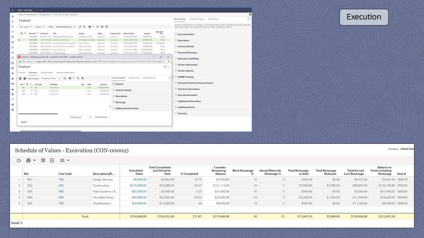424x238 pixels.
Task: Open the Workflow Progress tab
Action: (197, 19)
